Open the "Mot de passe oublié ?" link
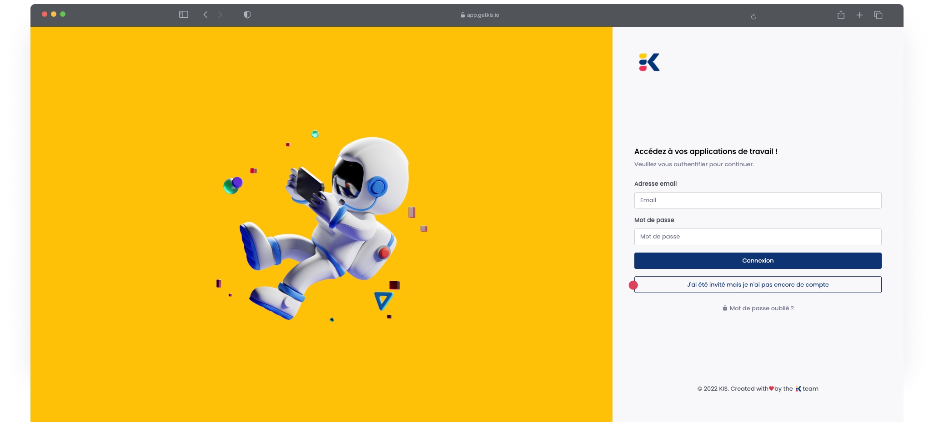This screenshot has width=934, height=422. [761, 308]
